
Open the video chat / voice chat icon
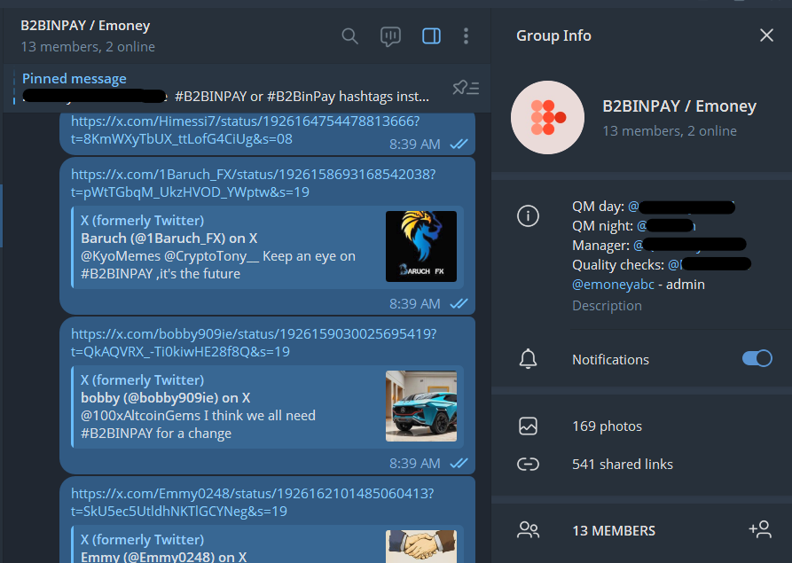click(x=390, y=36)
